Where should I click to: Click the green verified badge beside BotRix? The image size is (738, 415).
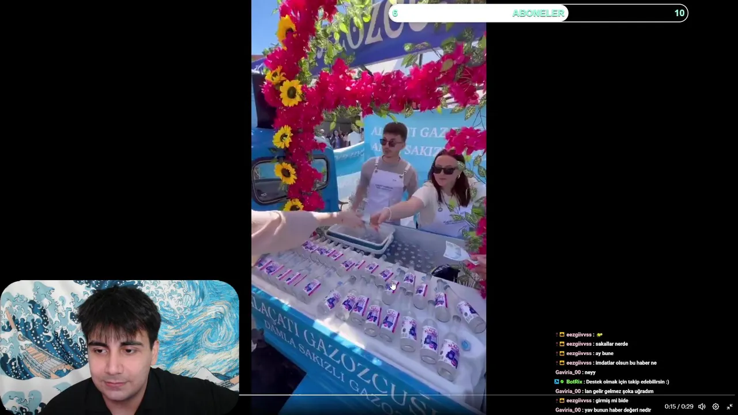[562, 382]
